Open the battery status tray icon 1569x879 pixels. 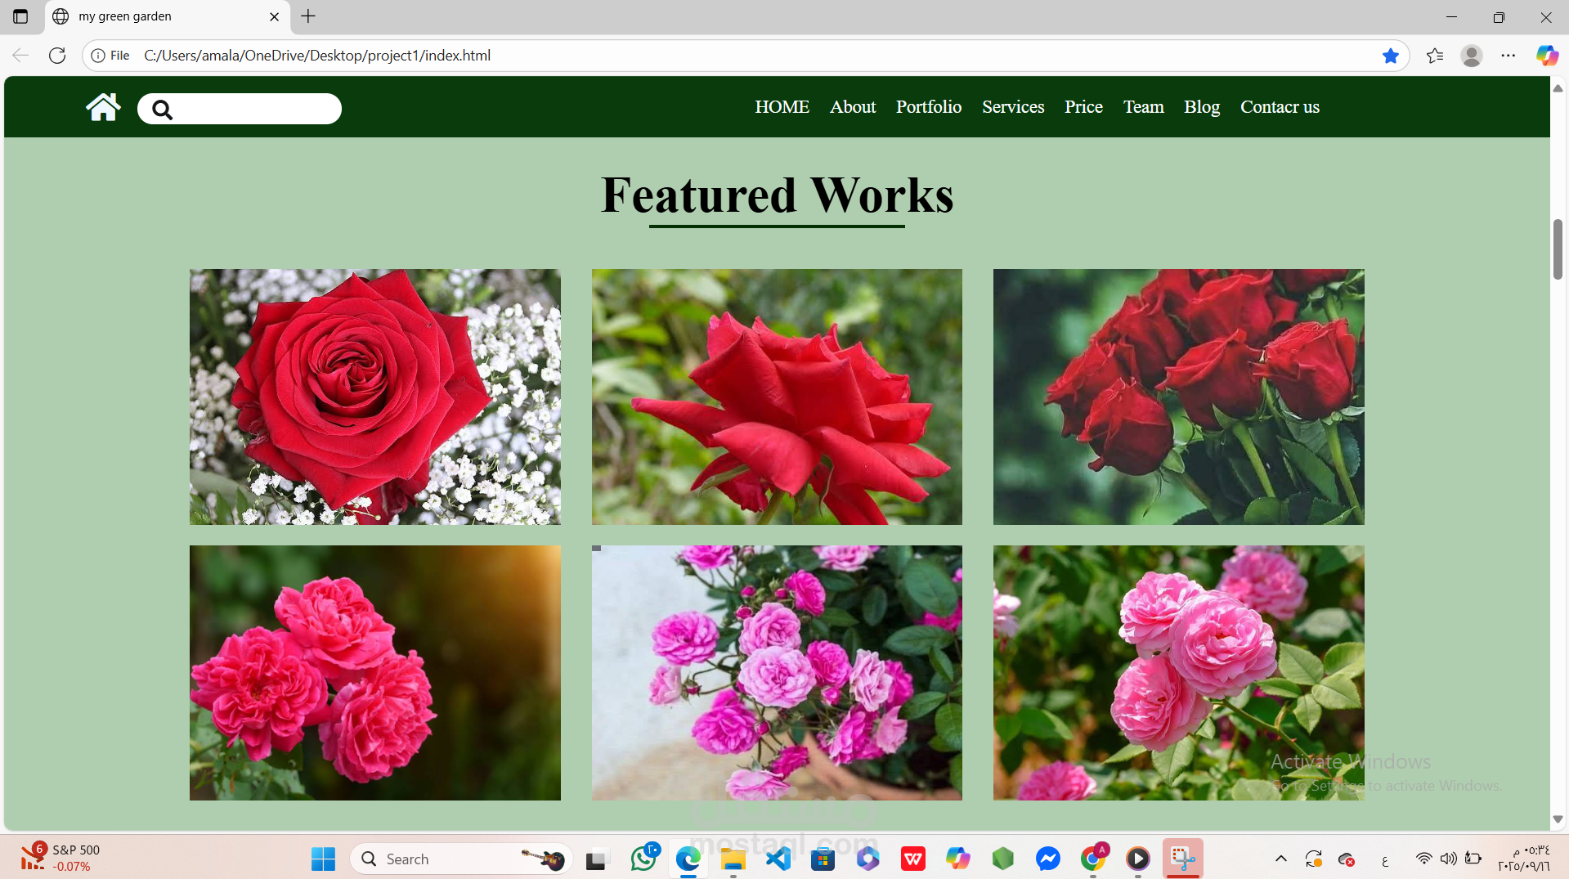coord(1473,859)
